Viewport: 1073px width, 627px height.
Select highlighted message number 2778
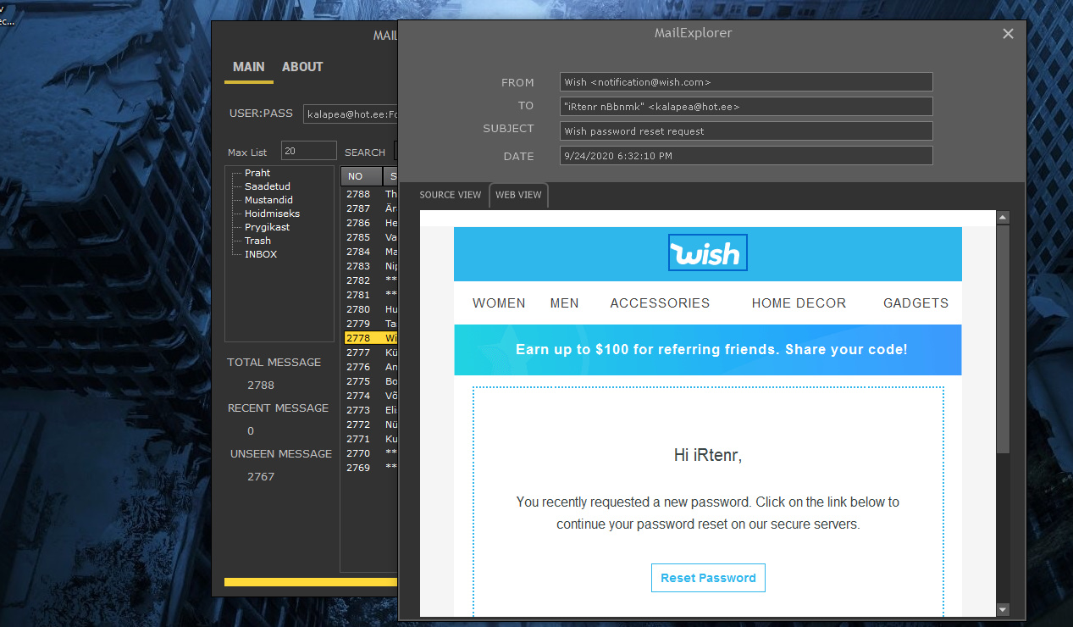370,338
